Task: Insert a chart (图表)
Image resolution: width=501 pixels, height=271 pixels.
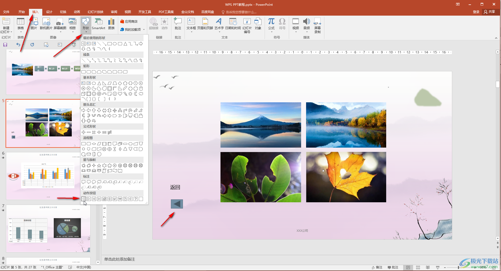Action: (x=111, y=24)
